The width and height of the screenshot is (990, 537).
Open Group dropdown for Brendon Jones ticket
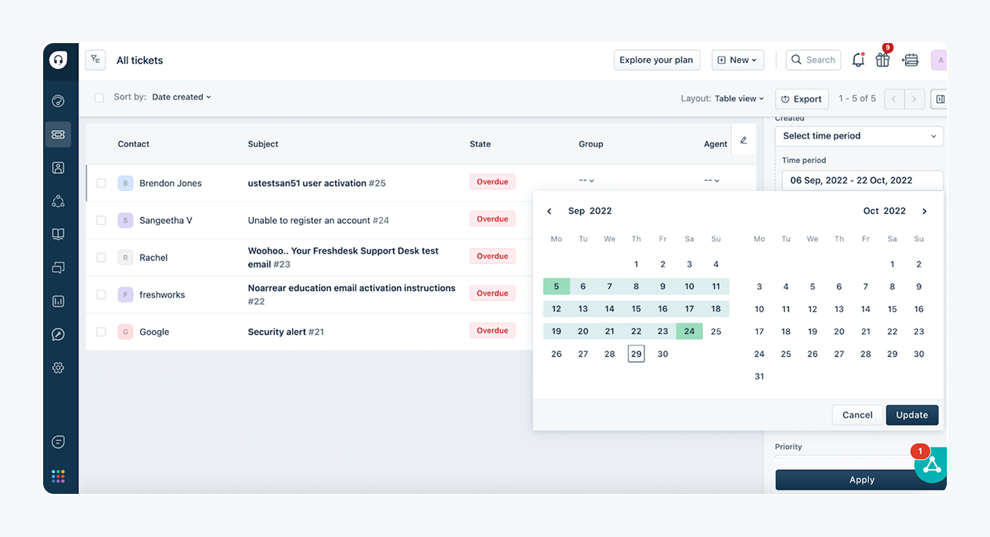pos(587,180)
